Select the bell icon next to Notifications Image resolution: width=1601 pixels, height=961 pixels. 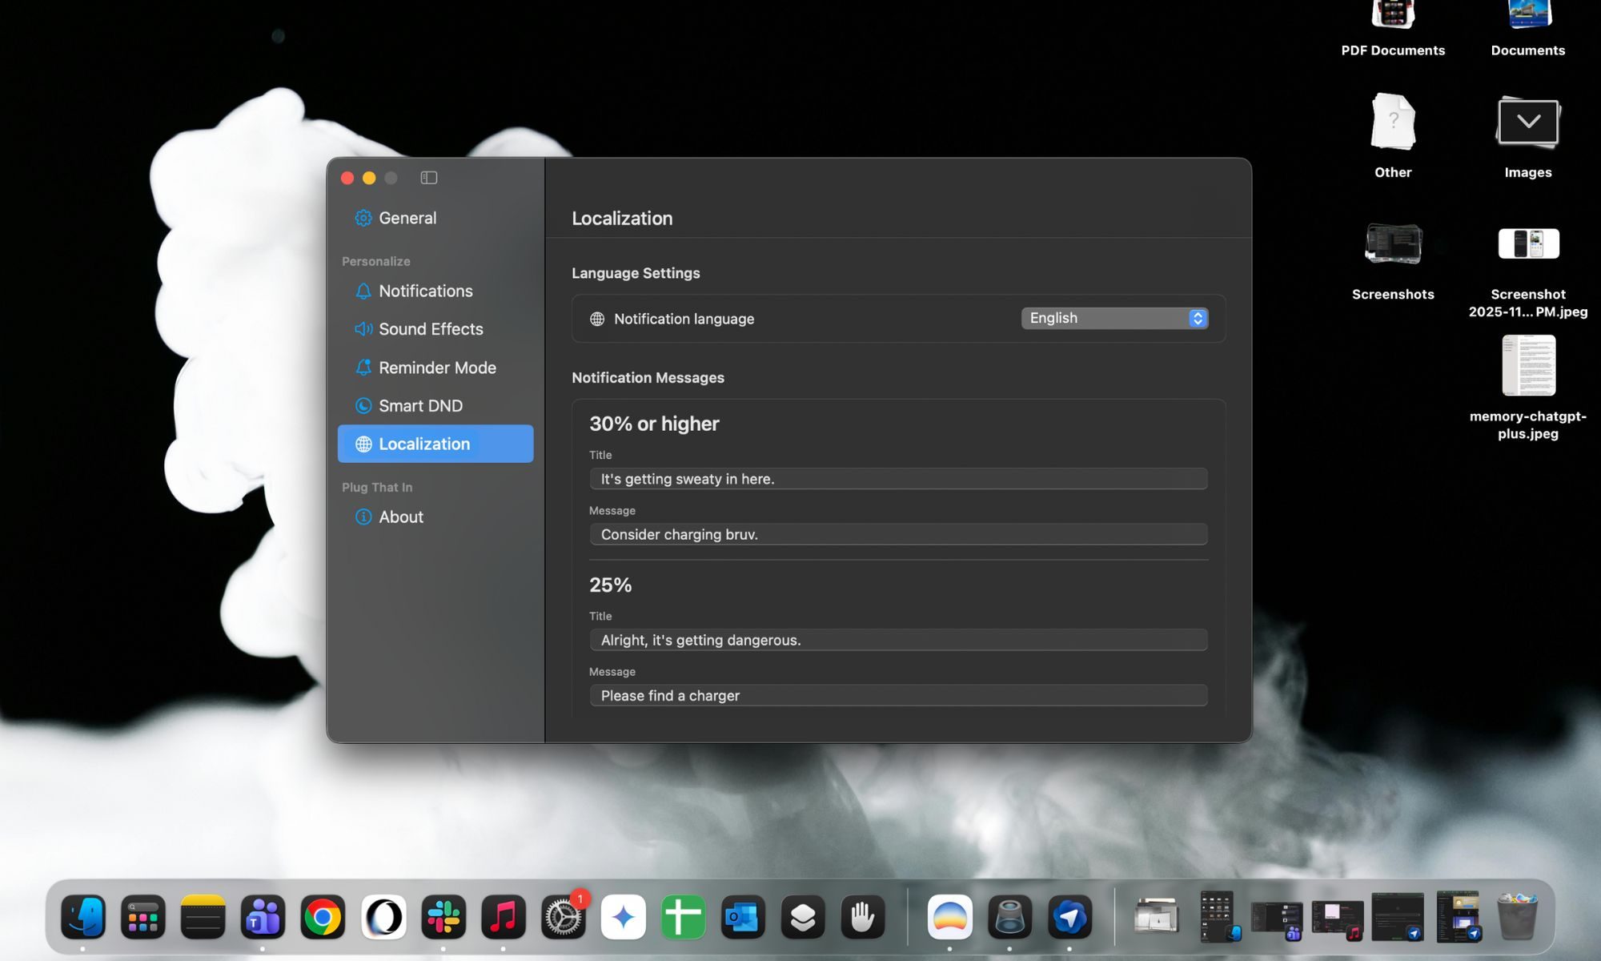point(364,291)
